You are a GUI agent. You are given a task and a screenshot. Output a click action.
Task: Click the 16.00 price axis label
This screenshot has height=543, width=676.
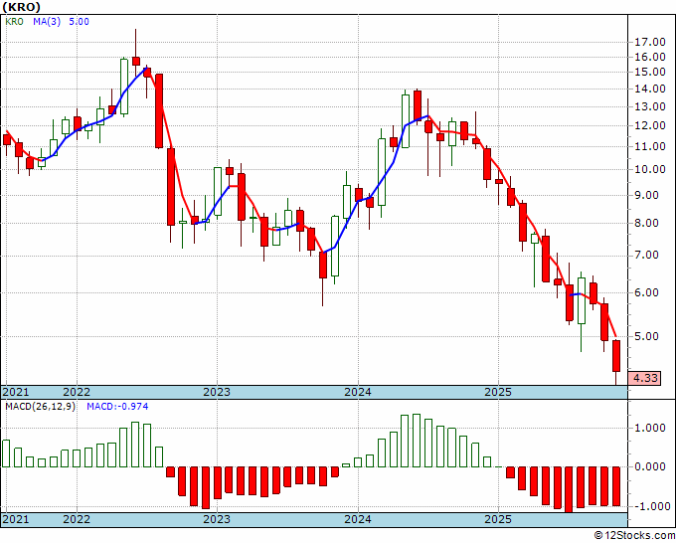pyautogui.click(x=650, y=57)
